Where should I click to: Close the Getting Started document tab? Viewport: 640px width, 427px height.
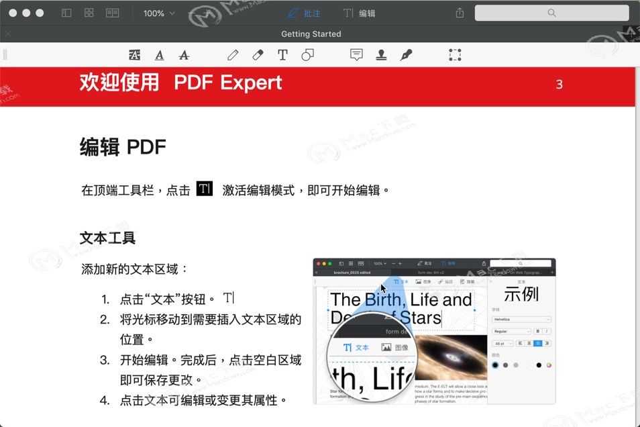coord(8,34)
